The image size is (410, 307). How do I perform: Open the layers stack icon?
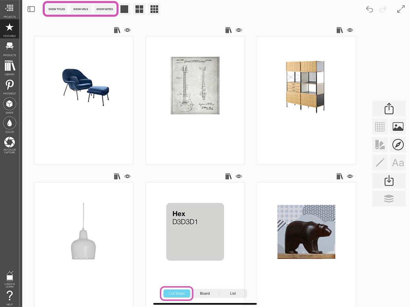389,199
